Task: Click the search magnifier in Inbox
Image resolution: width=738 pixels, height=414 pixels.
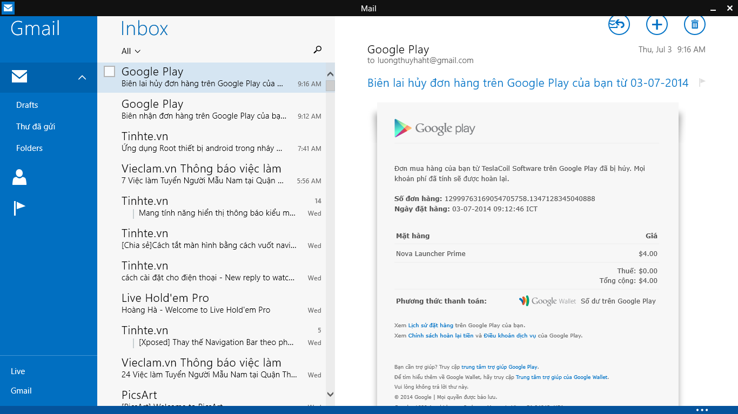Action: (318, 50)
